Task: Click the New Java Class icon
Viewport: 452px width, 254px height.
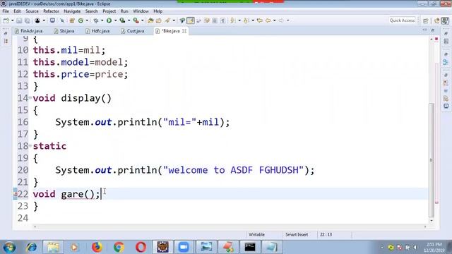Action: click(x=81, y=20)
